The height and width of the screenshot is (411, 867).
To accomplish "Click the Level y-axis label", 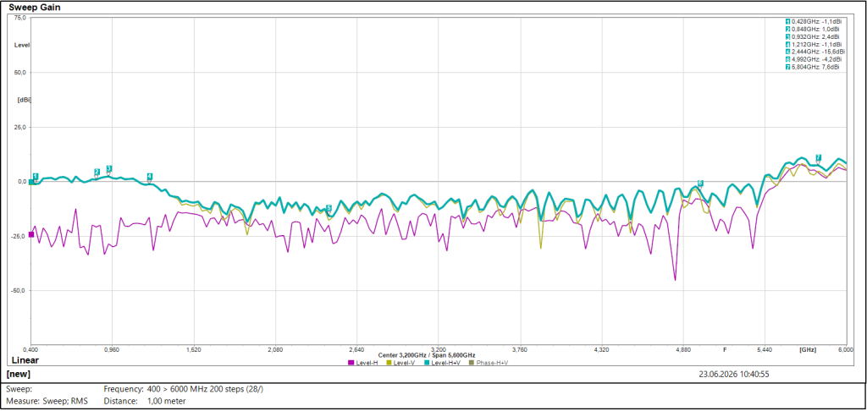I will 22,46.
